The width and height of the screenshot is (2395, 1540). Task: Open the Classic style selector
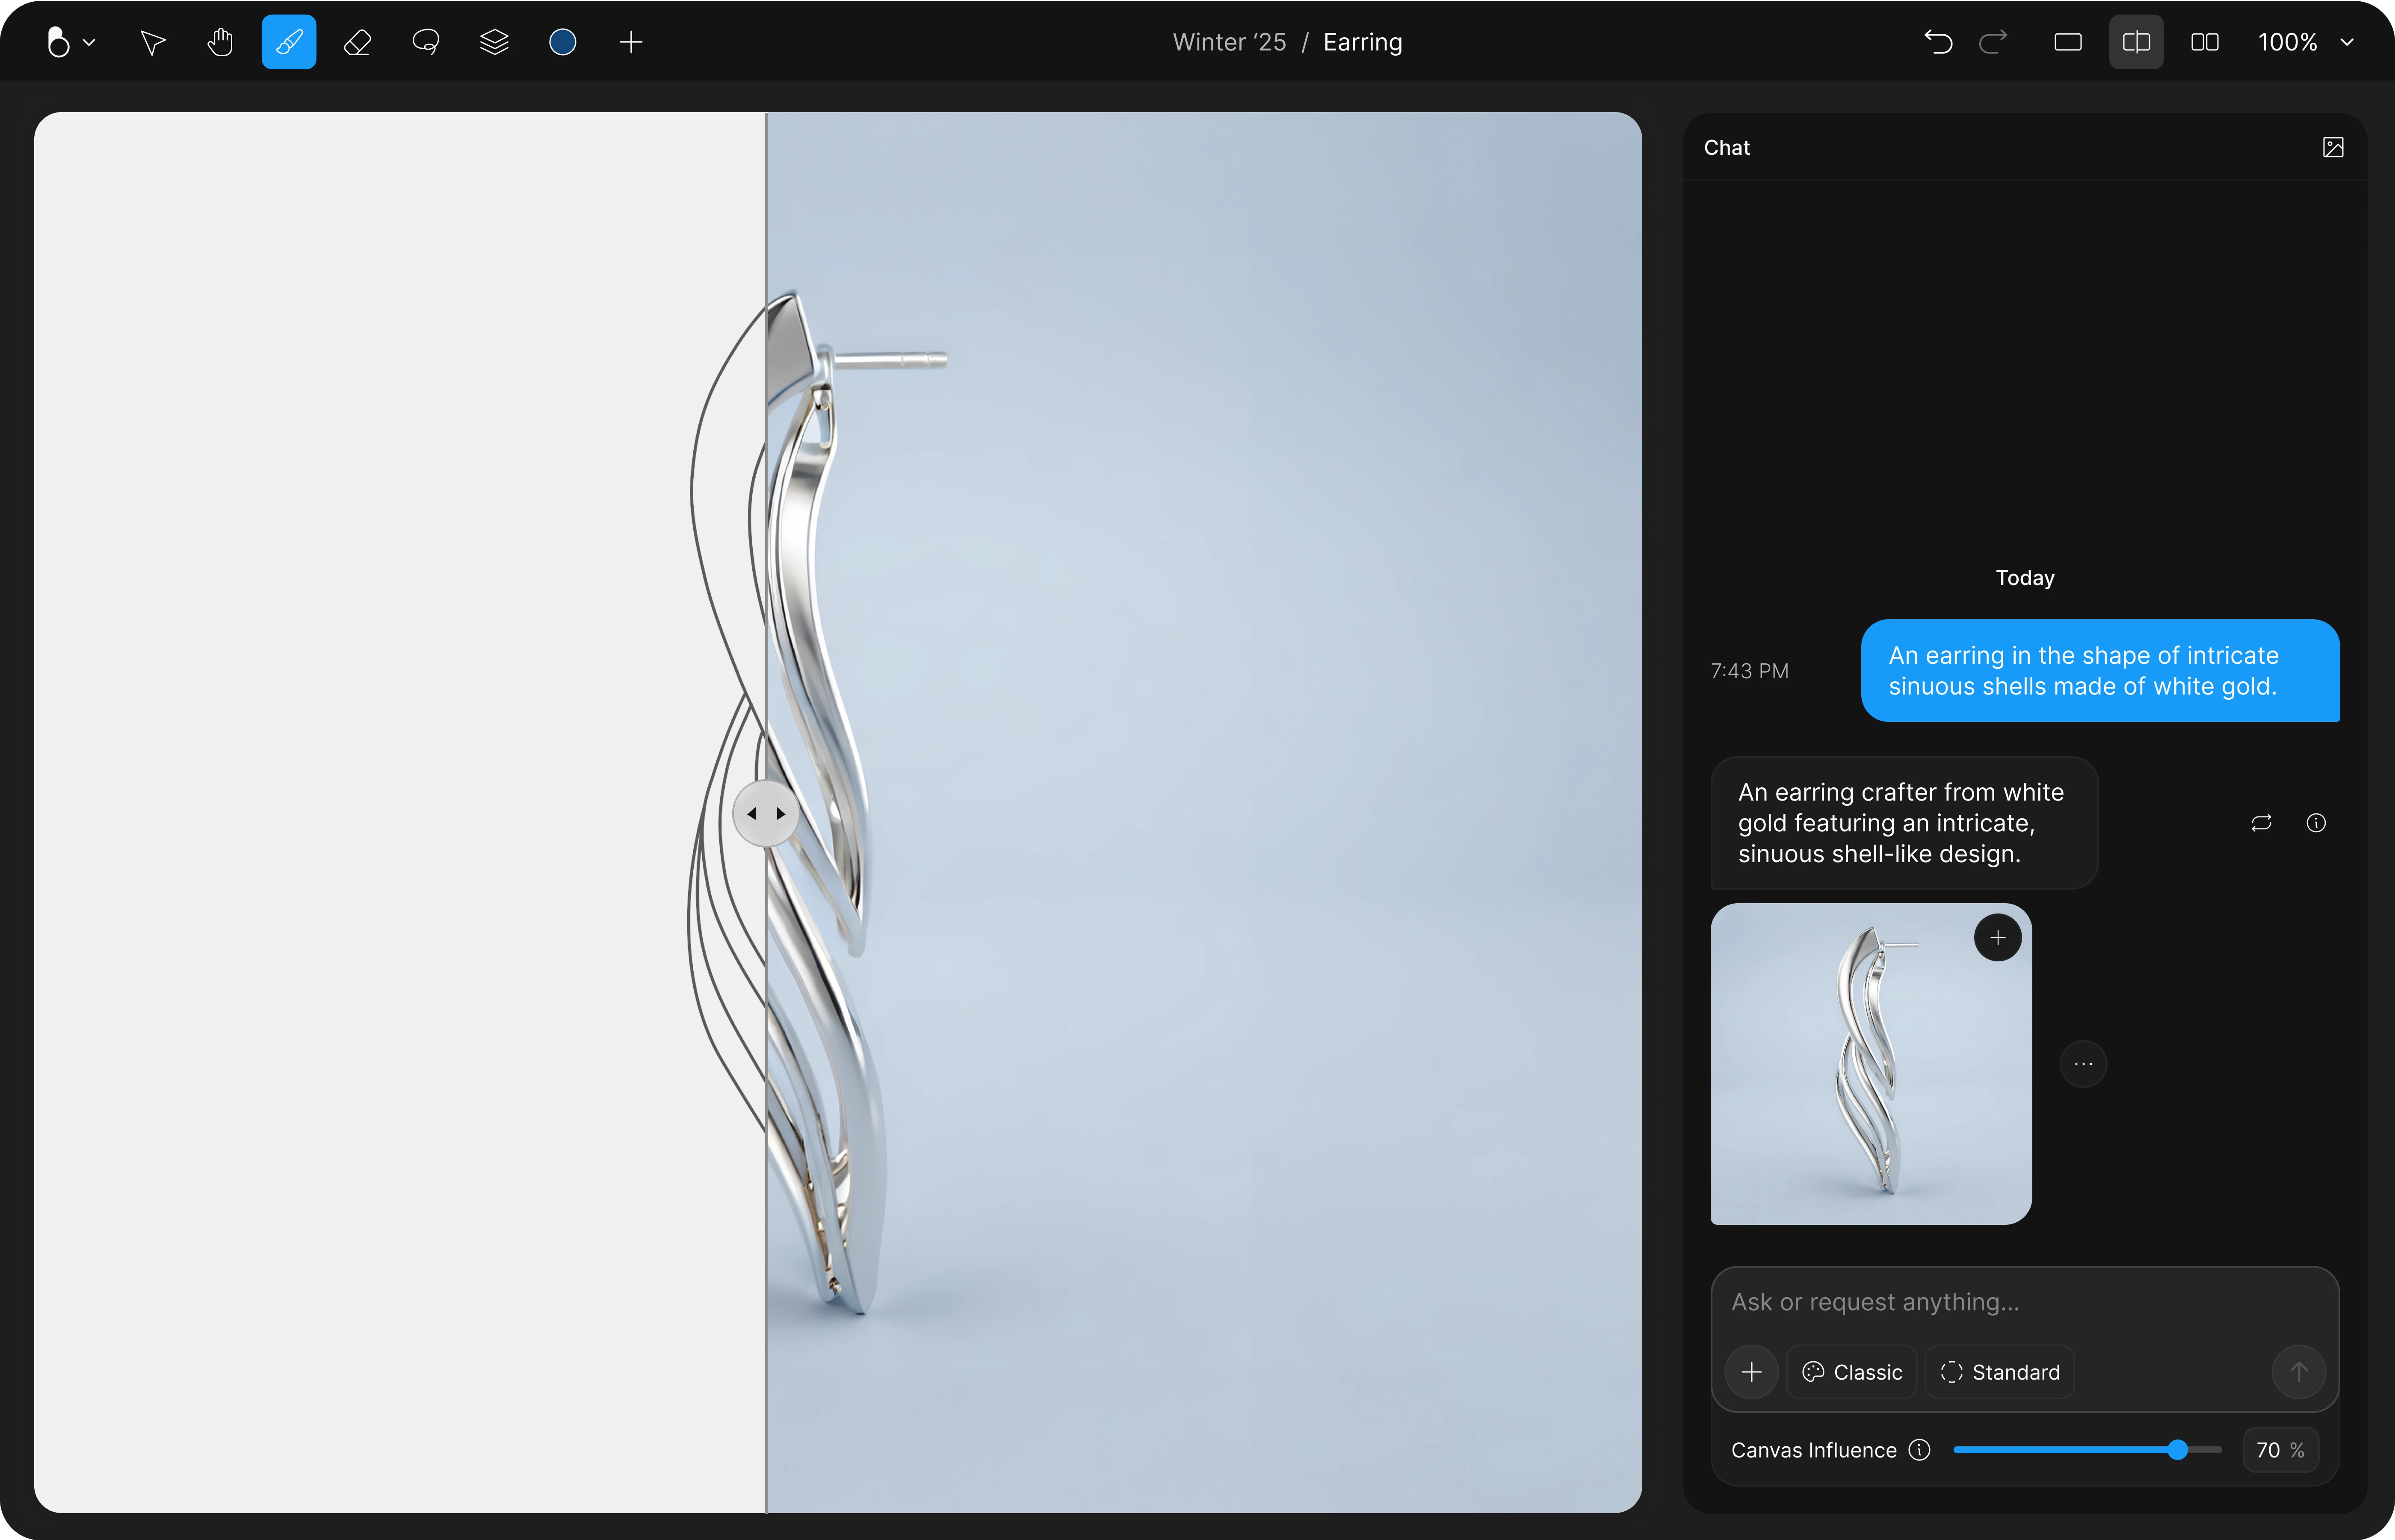tap(1852, 1372)
